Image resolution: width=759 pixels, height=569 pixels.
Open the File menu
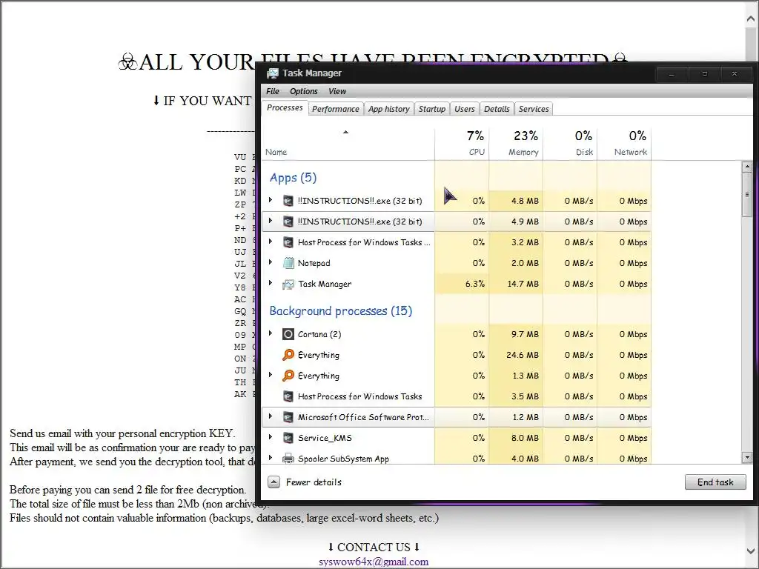click(x=273, y=91)
